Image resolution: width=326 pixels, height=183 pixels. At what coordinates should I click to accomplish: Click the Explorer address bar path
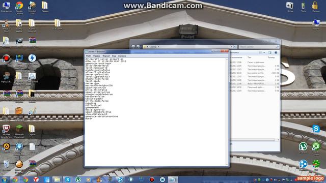(153, 47)
